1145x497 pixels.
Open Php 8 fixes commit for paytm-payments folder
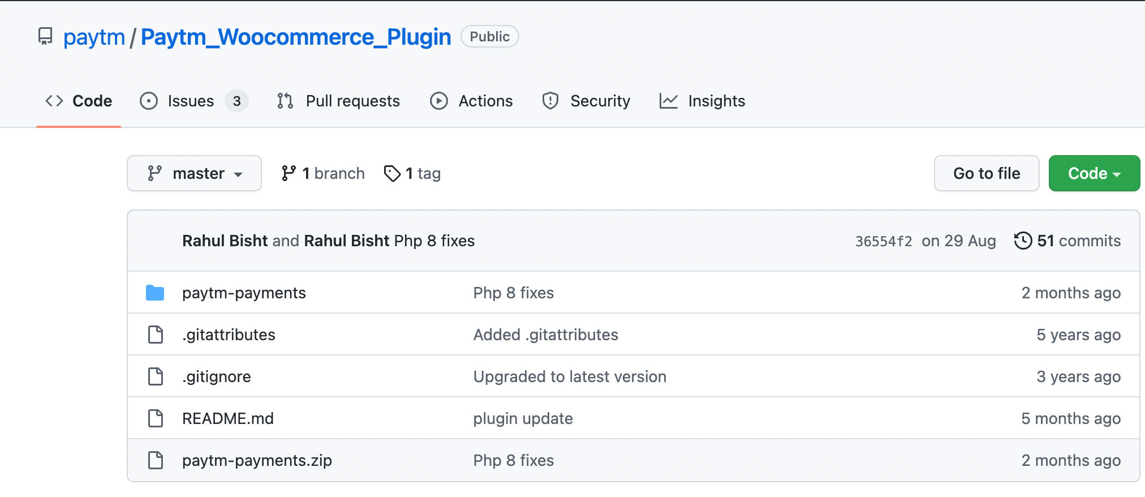point(514,293)
